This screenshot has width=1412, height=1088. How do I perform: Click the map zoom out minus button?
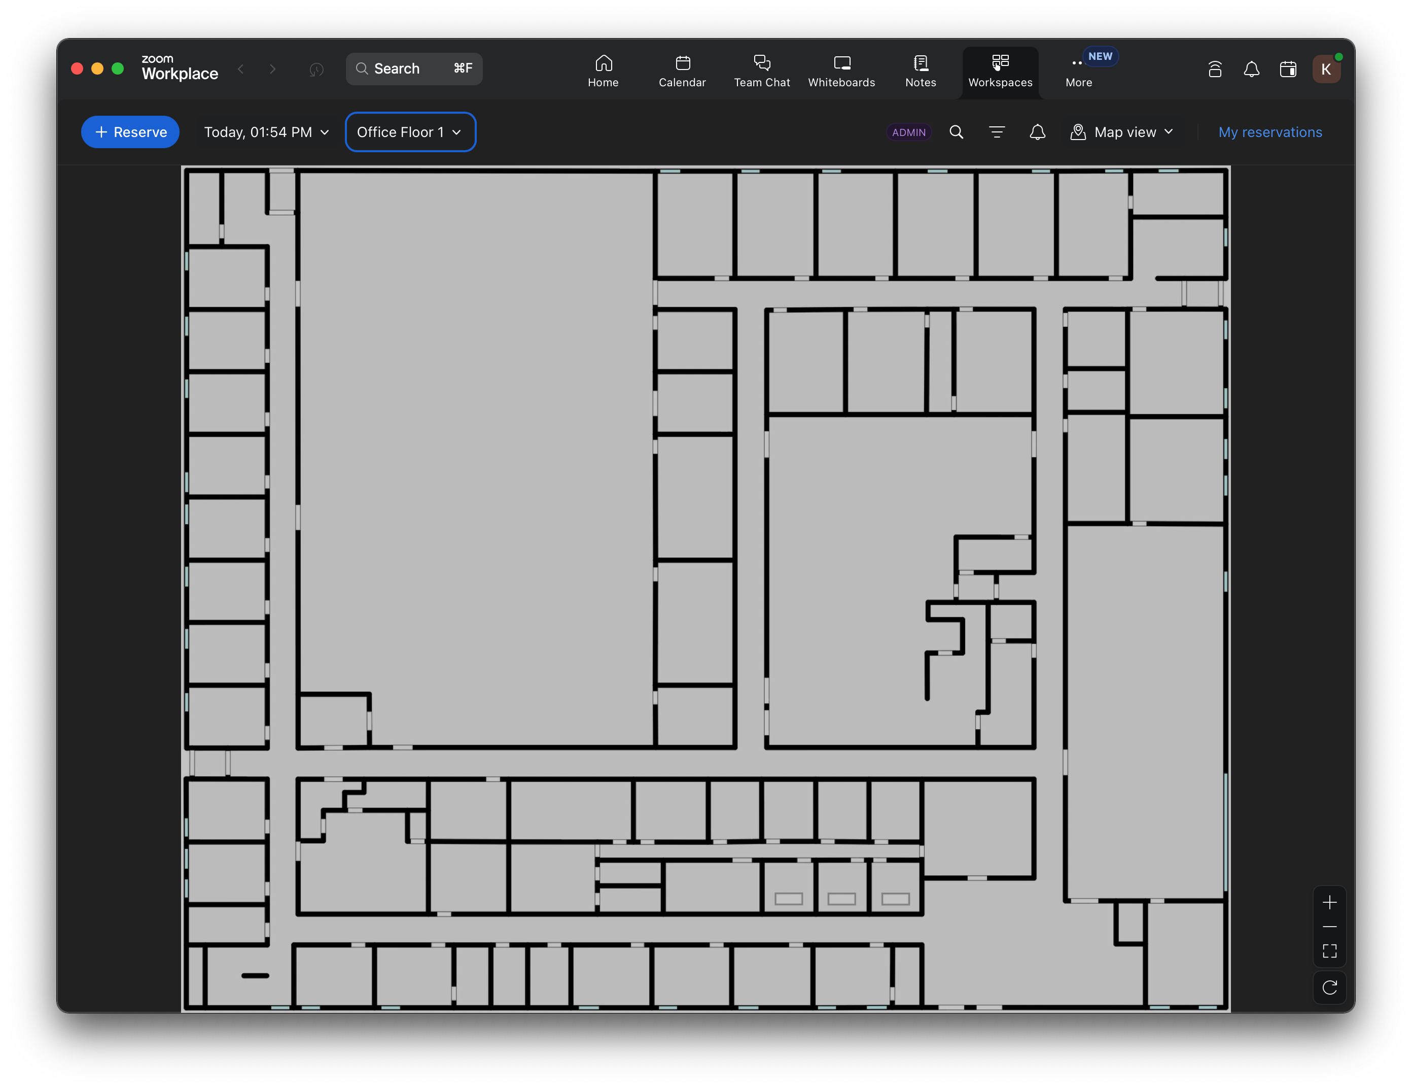(1329, 926)
